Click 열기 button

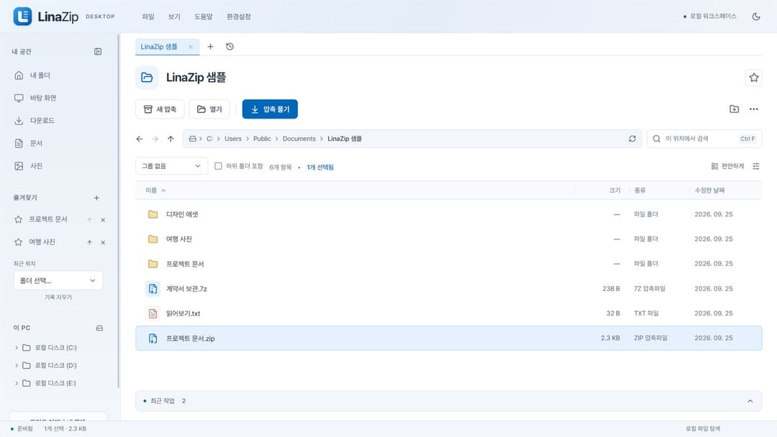click(209, 109)
